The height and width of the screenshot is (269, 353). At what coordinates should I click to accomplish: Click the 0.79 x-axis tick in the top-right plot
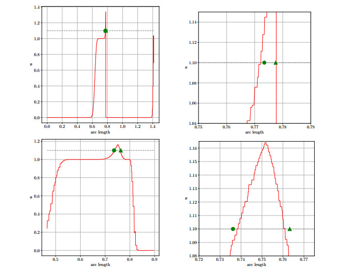point(310,127)
